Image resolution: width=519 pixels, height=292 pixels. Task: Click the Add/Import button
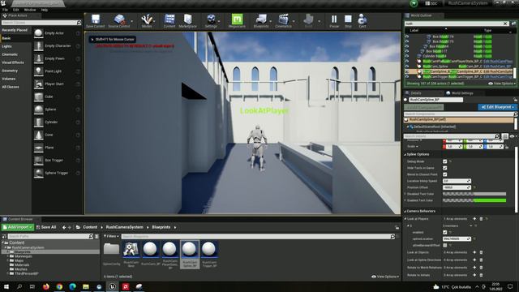tap(18, 227)
